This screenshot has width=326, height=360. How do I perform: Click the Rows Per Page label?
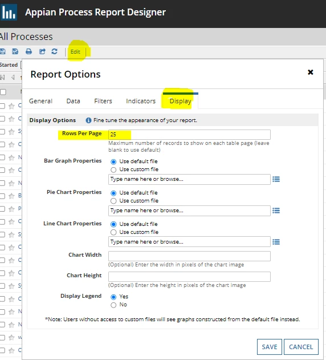(x=81, y=134)
